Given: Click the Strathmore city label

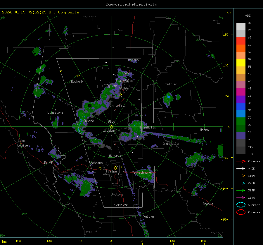Looking at the screenshot, I should (142, 172).
